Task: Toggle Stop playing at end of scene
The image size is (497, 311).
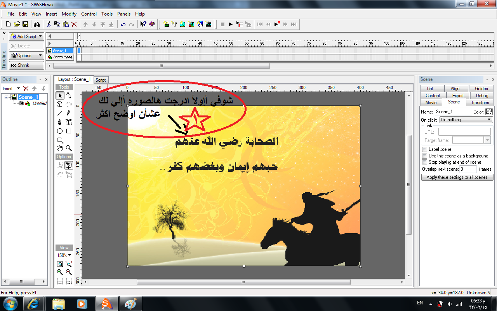Action: coord(424,162)
